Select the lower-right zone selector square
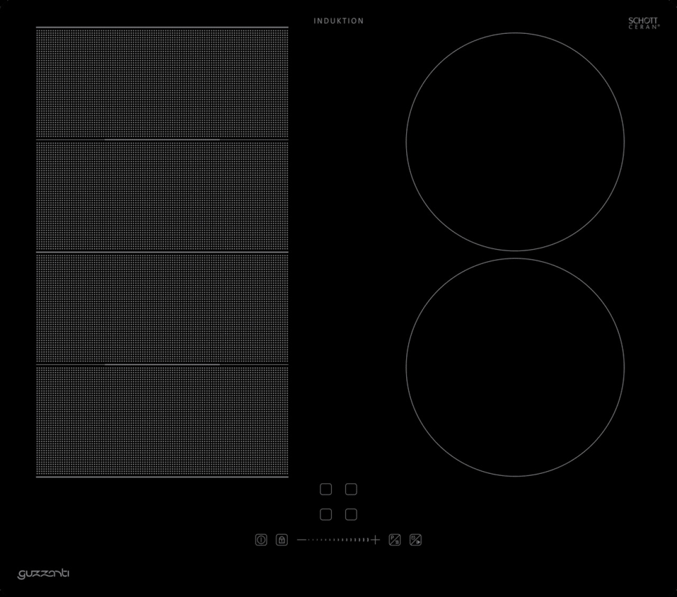This screenshot has height=597, width=677. tap(351, 514)
